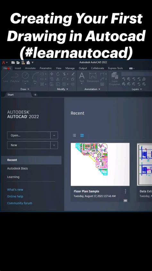Expand the Draw panel flyout
Image resolution: width=152 pixels, height=271 pixels.
(x=25, y=89)
